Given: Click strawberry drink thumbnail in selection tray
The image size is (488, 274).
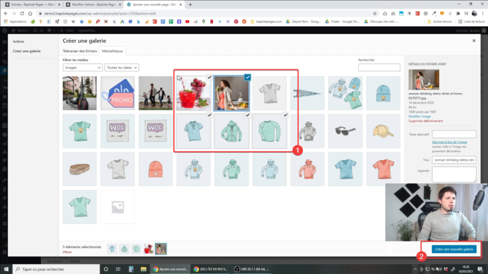Looking at the screenshot, I should click(x=148, y=249).
